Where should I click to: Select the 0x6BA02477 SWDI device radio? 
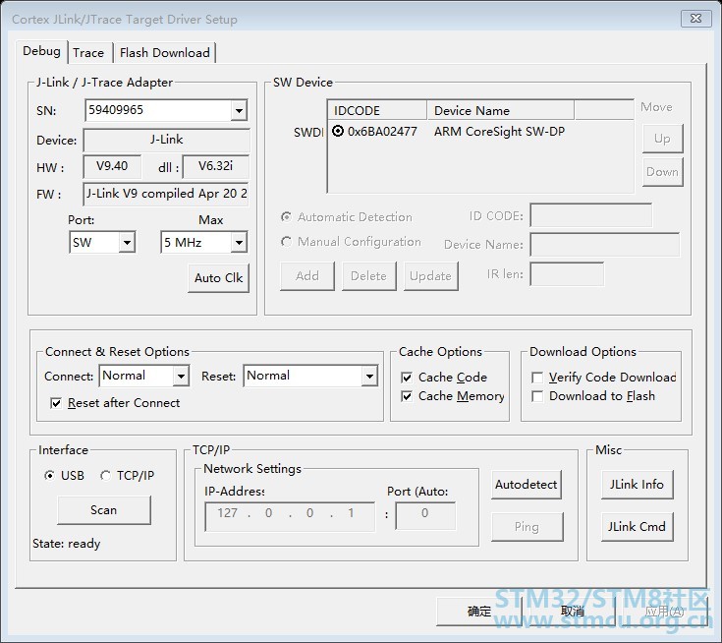pyautogui.click(x=338, y=132)
